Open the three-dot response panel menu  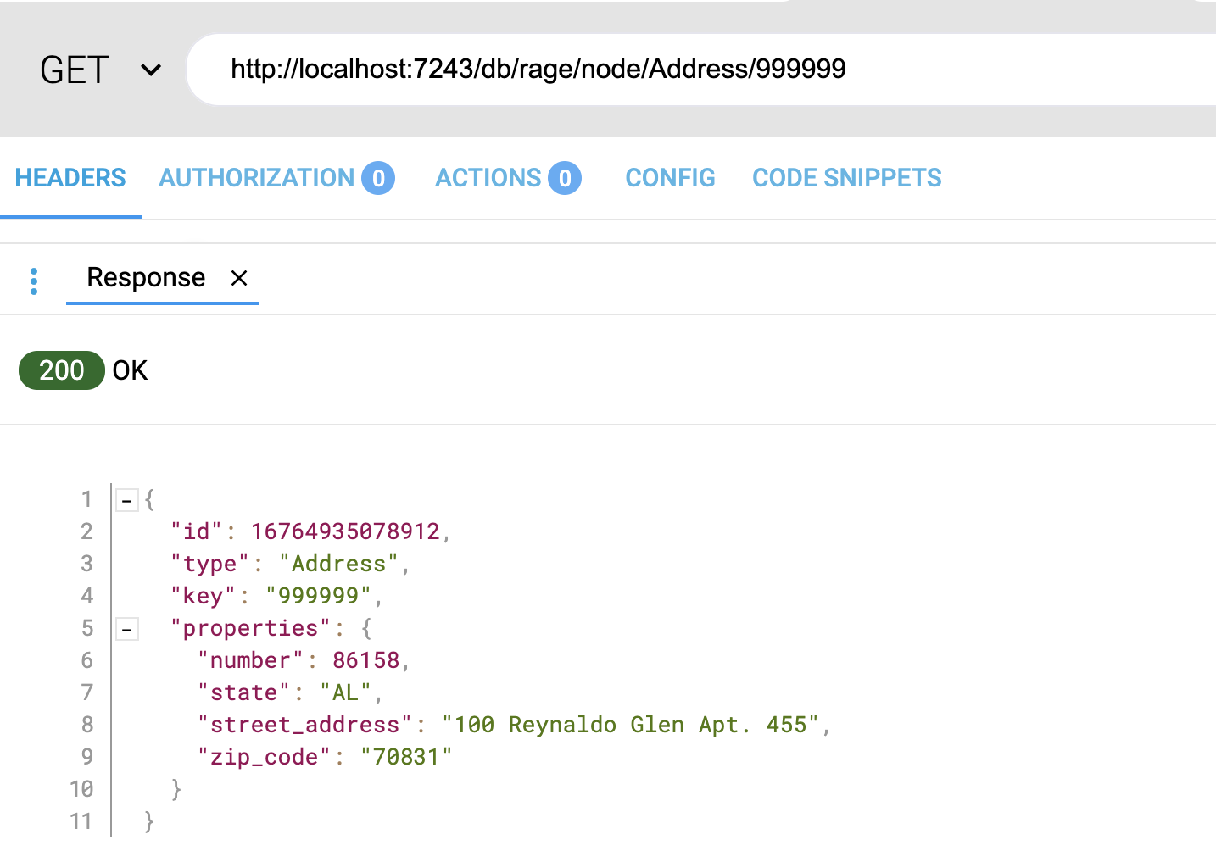coord(34,281)
